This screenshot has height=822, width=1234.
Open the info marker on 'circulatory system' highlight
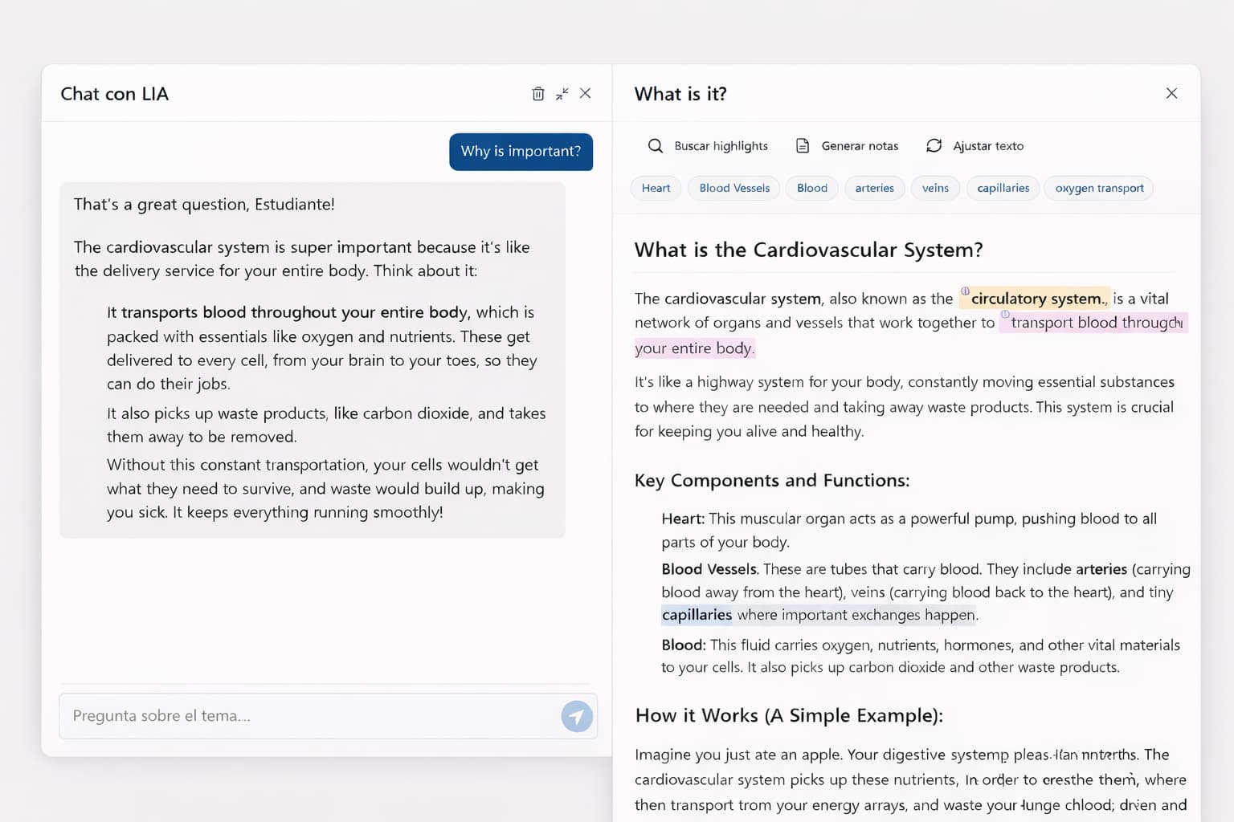pyautogui.click(x=965, y=291)
